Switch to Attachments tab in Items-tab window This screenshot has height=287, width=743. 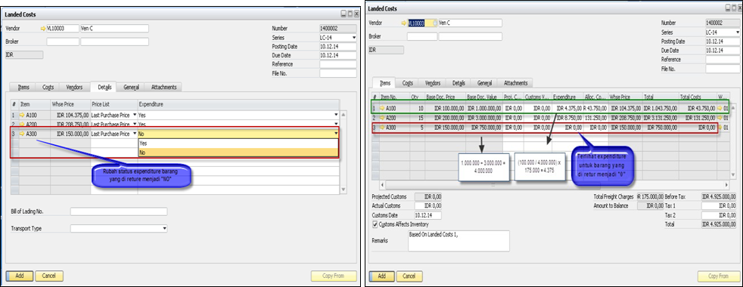click(x=515, y=83)
